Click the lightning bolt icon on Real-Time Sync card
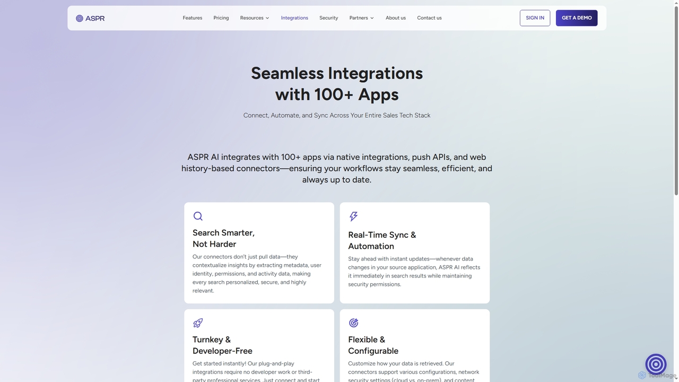This screenshot has width=679, height=382. 353,216
